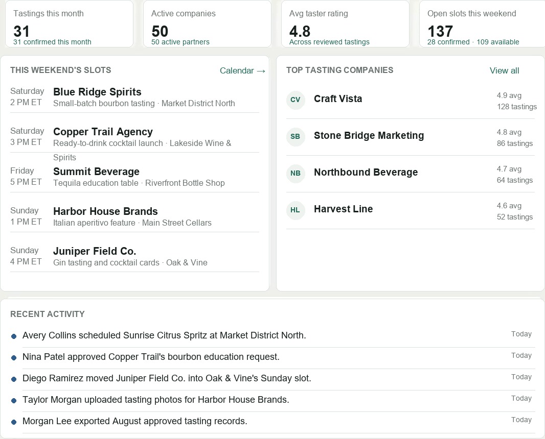
Task: Click bullet dot beside Avery Collins entry
Action: [x=14, y=336]
